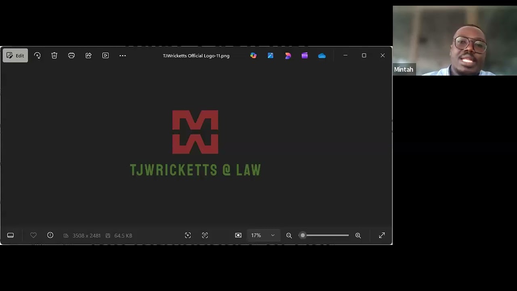
Task: Click the file name TJWricketts Official Logo-11.png
Action: [x=196, y=56]
